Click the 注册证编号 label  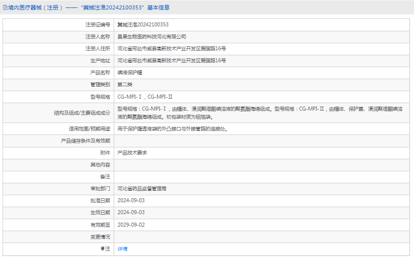click(x=98, y=24)
